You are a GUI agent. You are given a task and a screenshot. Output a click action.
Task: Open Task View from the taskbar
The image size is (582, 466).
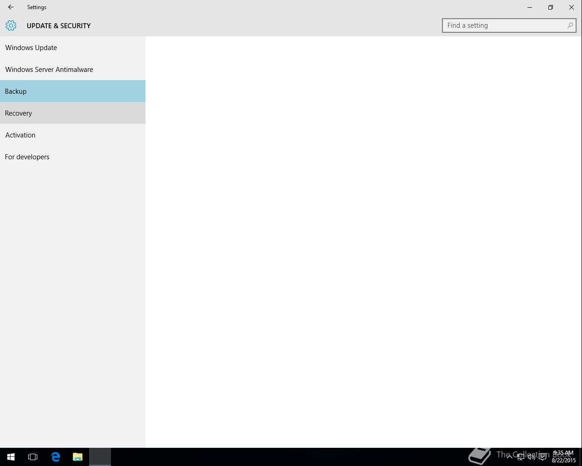tap(33, 457)
